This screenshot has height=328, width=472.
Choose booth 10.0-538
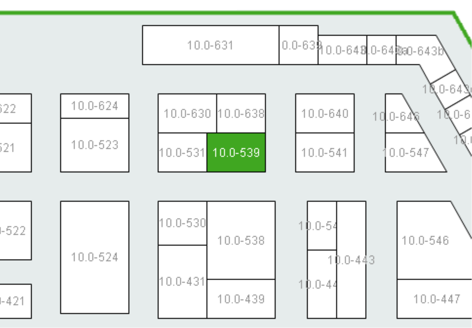pyautogui.click(x=241, y=240)
